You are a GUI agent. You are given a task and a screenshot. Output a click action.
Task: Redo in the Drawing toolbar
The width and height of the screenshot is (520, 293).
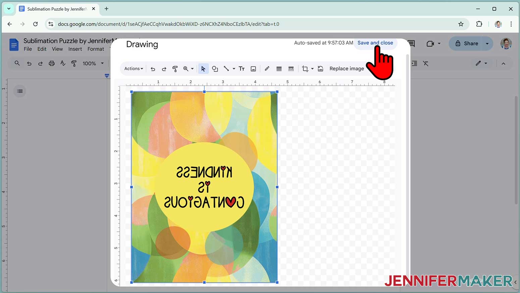point(164,69)
